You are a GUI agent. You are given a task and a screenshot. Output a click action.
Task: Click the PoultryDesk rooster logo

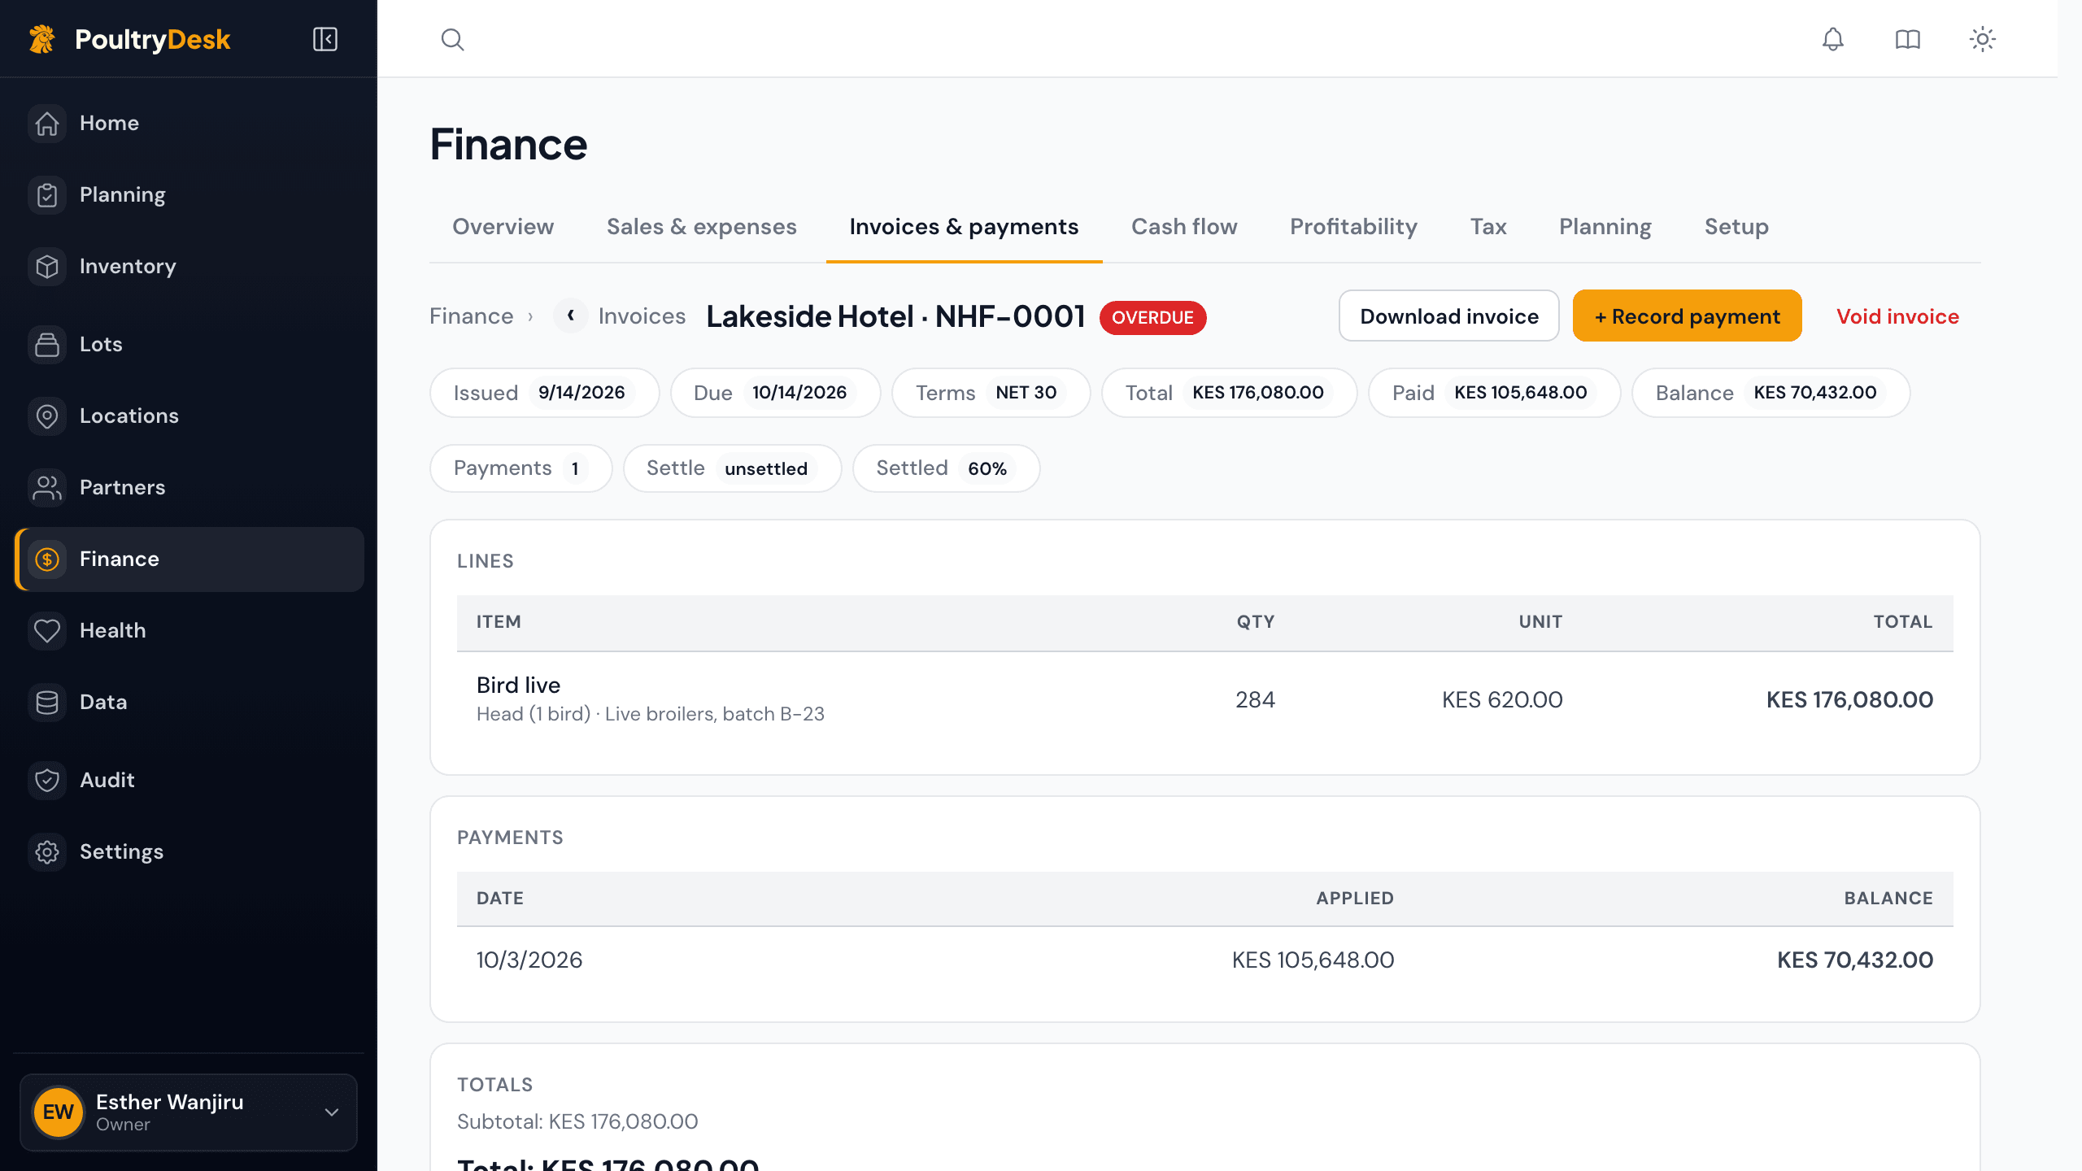click(42, 39)
